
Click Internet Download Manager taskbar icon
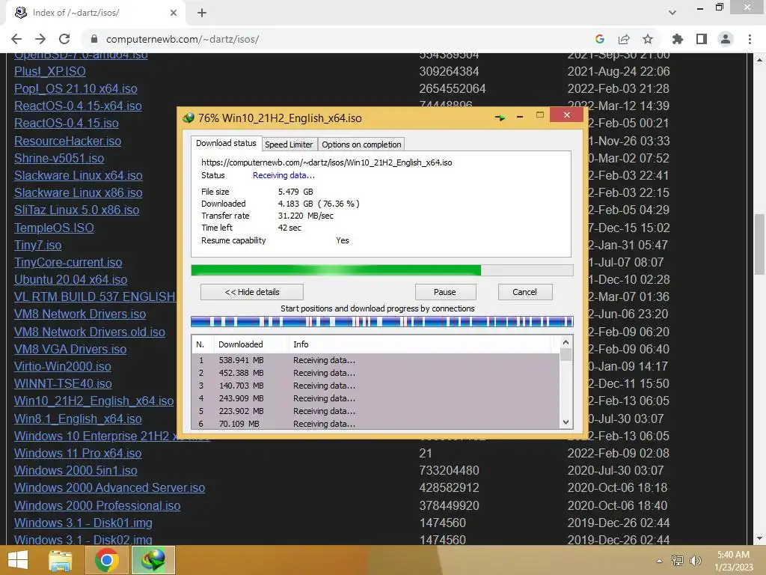click(153, 560)
